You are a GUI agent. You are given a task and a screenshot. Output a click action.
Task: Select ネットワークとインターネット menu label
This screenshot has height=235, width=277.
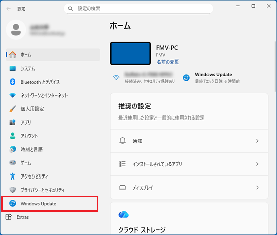click(44, 95)
